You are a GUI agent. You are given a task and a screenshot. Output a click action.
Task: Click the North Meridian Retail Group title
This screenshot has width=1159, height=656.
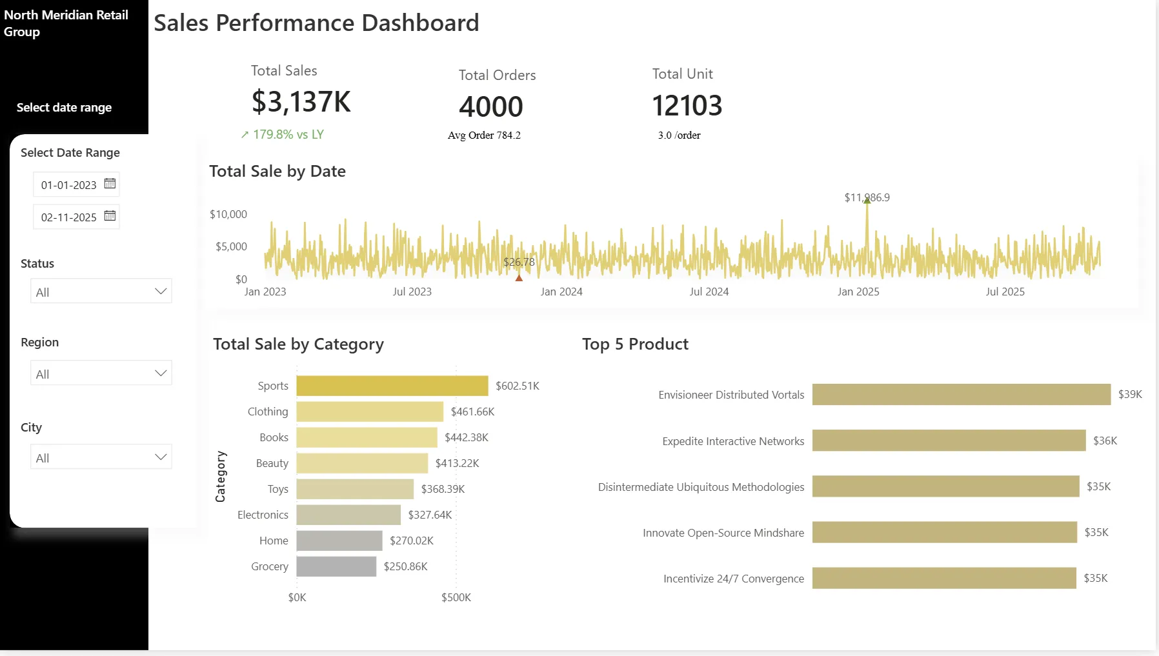[x=66, y=23]
